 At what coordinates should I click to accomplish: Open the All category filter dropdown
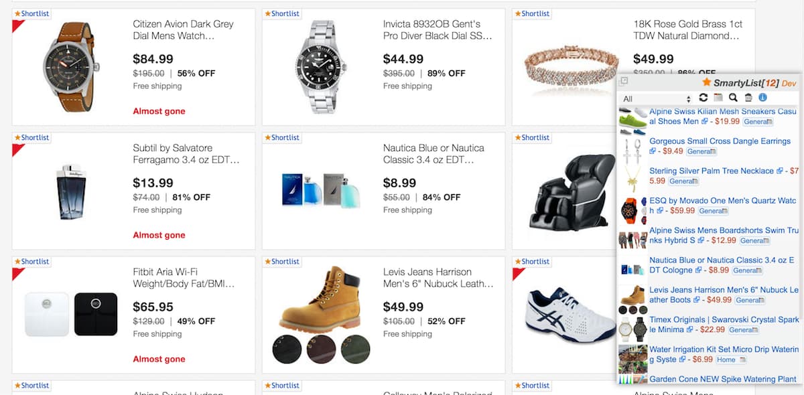click(x=656, y=99)
